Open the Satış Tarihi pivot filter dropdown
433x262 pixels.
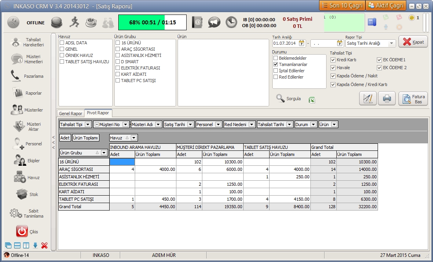pyautogui.click(x=190, y=125)
